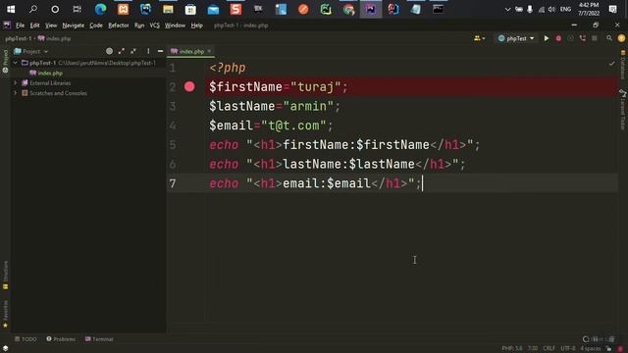Open the File menu
The height and width of the screenshot is (353, 628).
point(20,25)
